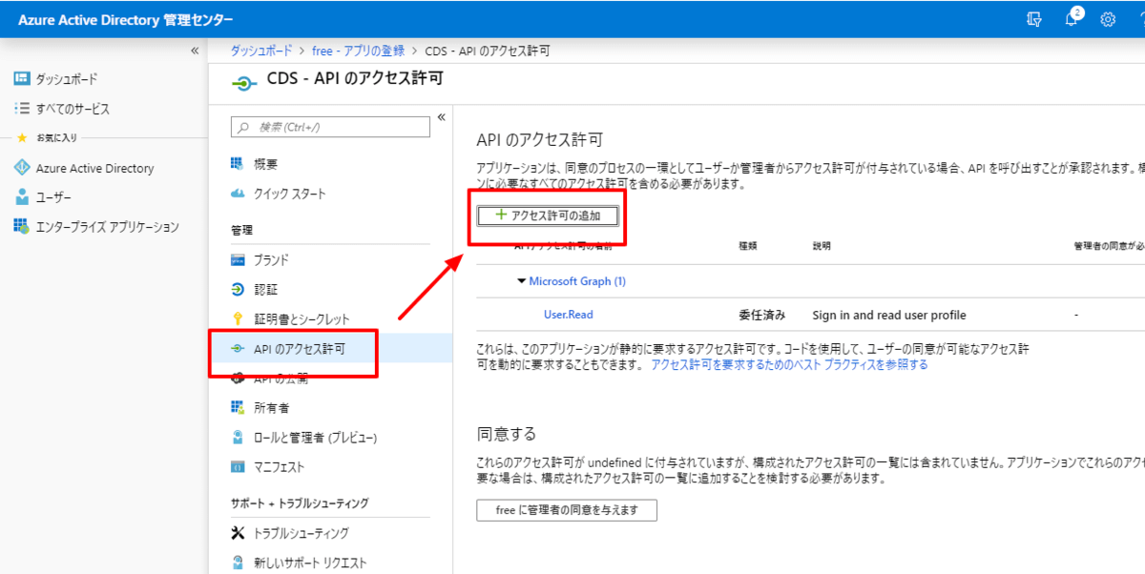Collapse the app menu pane with double chevron
Image resolution: width=1145 pixels, height=574 pixels.
pyautogui.click(x=441, y=117)
